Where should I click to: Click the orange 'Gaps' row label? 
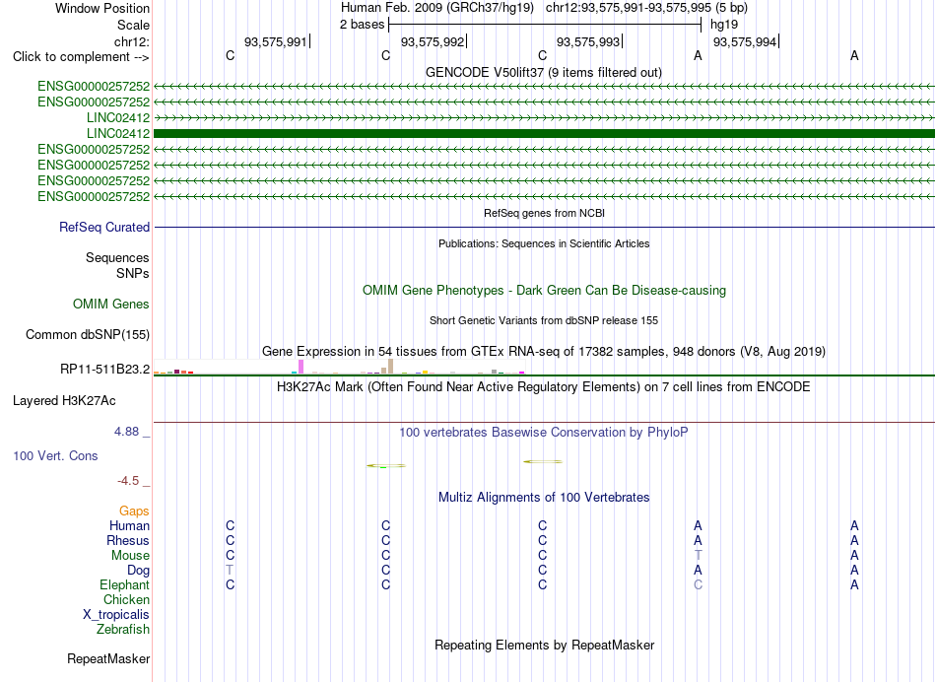click(x=134, y=511)
